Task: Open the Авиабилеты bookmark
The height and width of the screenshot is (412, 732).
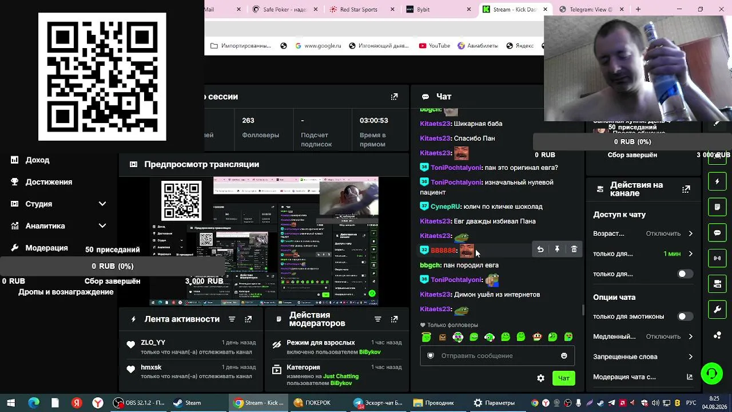Action: 478,46
